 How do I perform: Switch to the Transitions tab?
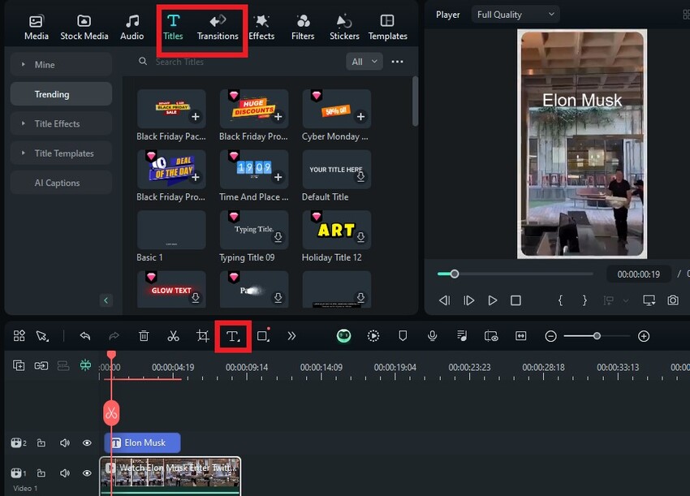click(x=218, y=28)
